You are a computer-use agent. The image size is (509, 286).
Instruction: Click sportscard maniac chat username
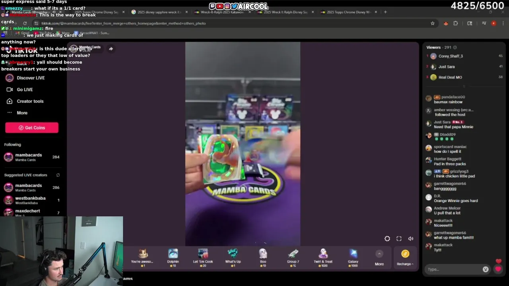click(x=450, y=147)
